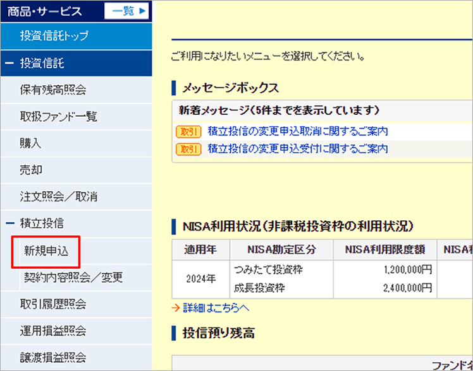Collapse the 積立投信 submenu
The height and width of the screenshot is (371, 473).
click(x=10, y=223)
